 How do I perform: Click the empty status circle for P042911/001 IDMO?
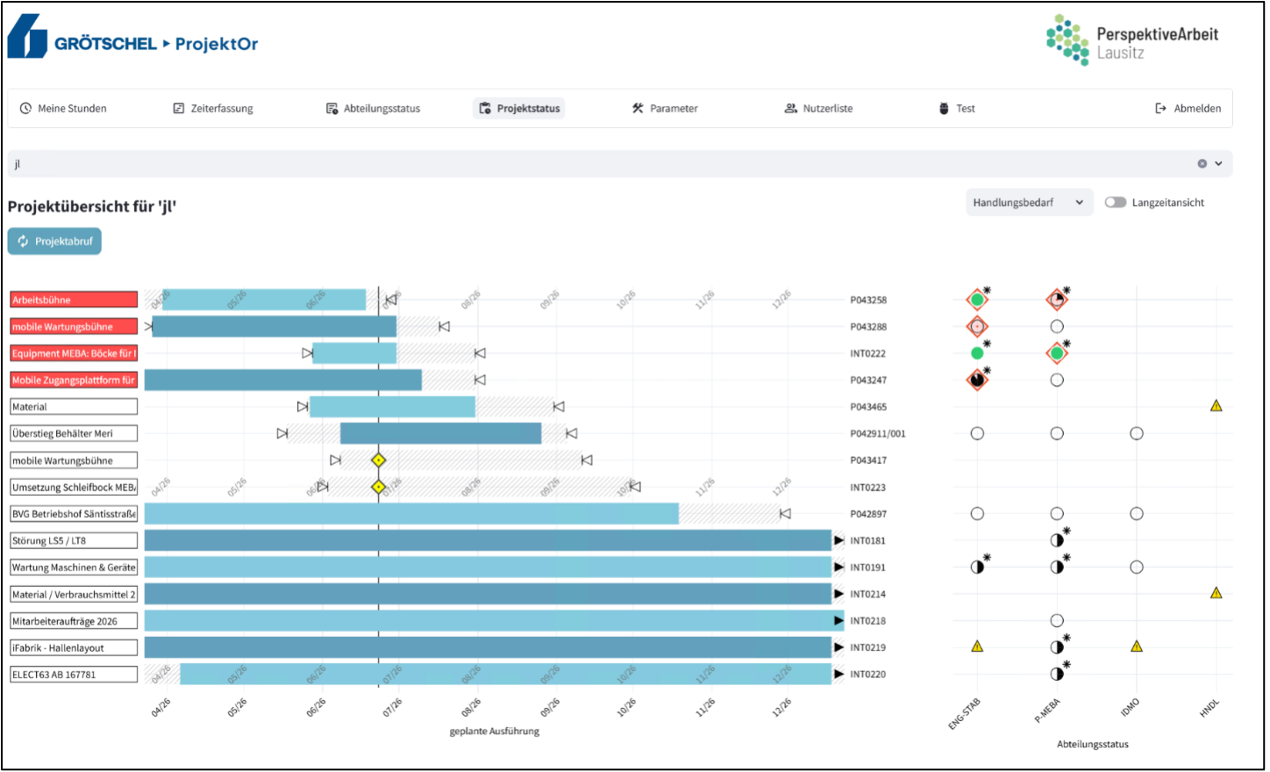pyautogui.click(x=1137, y=433)
